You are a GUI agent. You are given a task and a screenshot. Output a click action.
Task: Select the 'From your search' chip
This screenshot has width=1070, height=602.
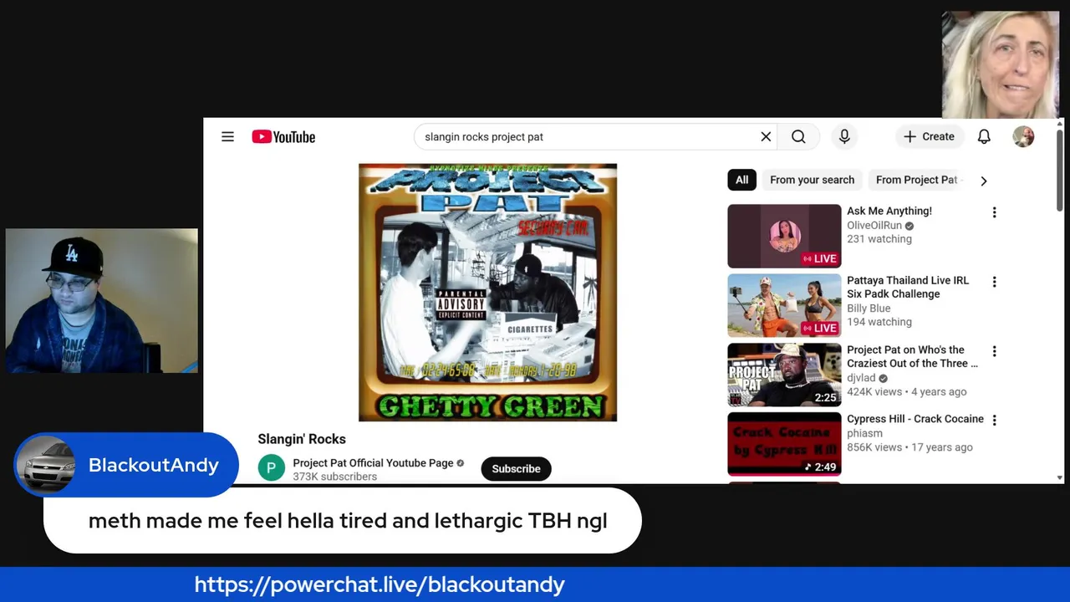pyautogui.click(x=812, y=180)
